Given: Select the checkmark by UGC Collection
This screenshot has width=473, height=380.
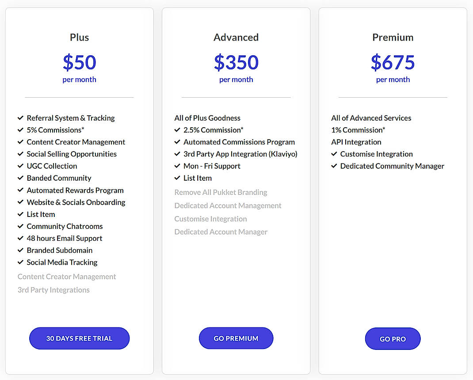Looking at the screenshot, I should (20, 166).
